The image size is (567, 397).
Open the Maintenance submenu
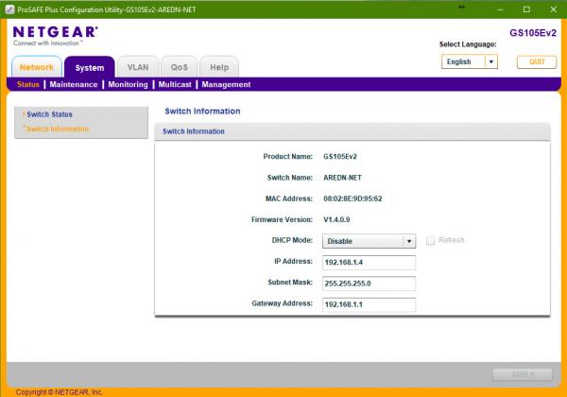click(x=74, y=85)
